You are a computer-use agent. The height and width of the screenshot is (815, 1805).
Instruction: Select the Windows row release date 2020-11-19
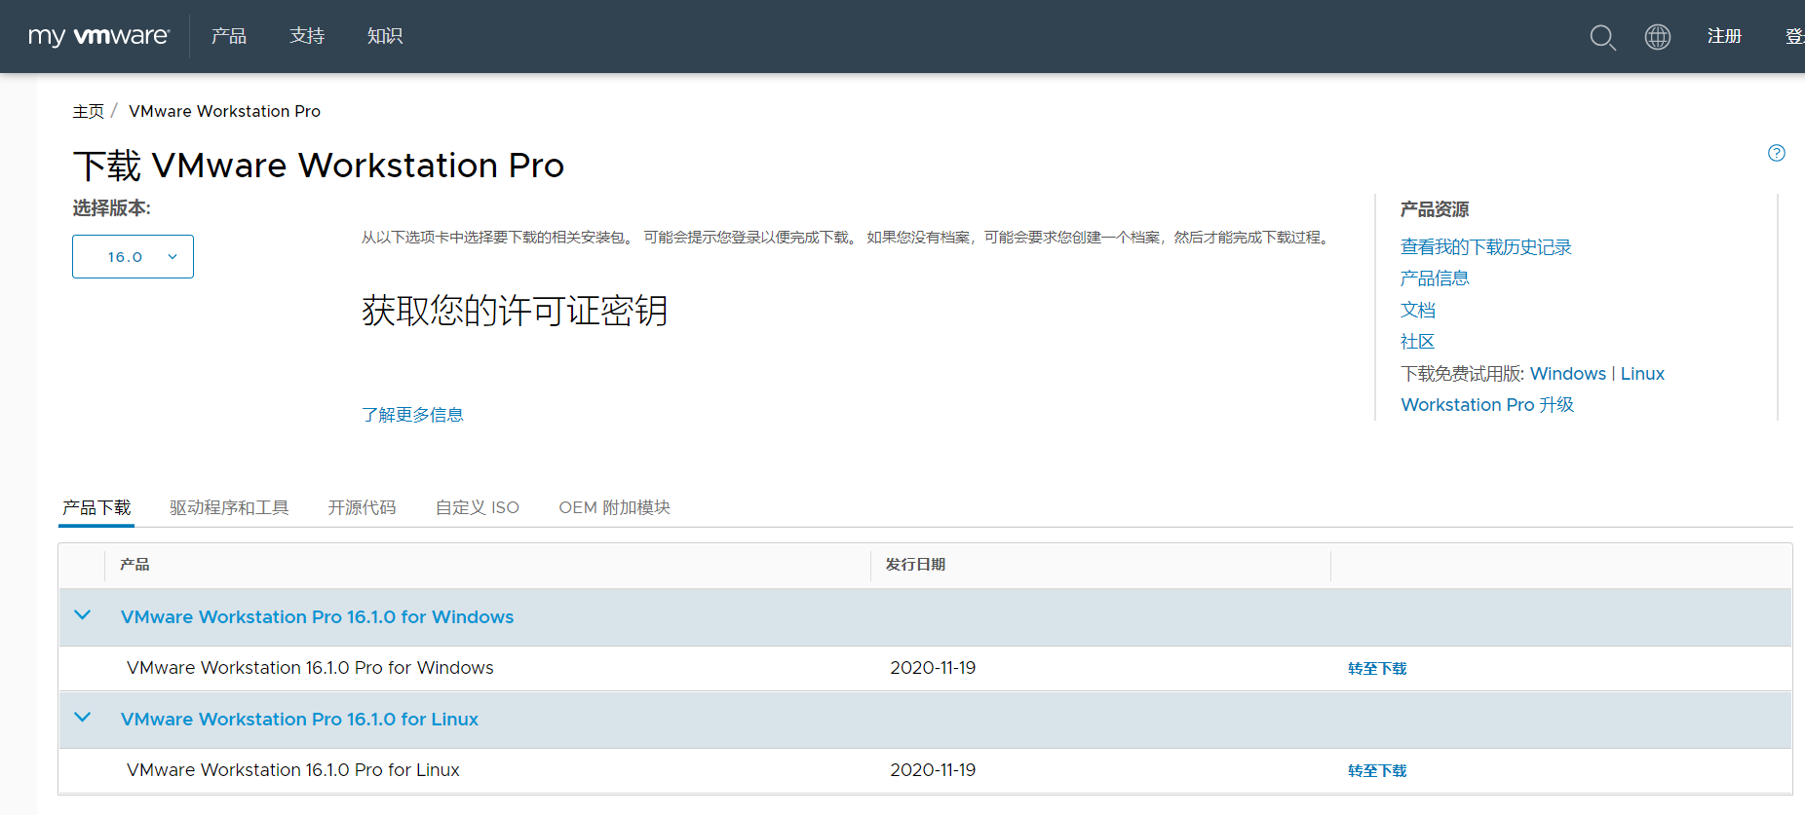[933, 668]
